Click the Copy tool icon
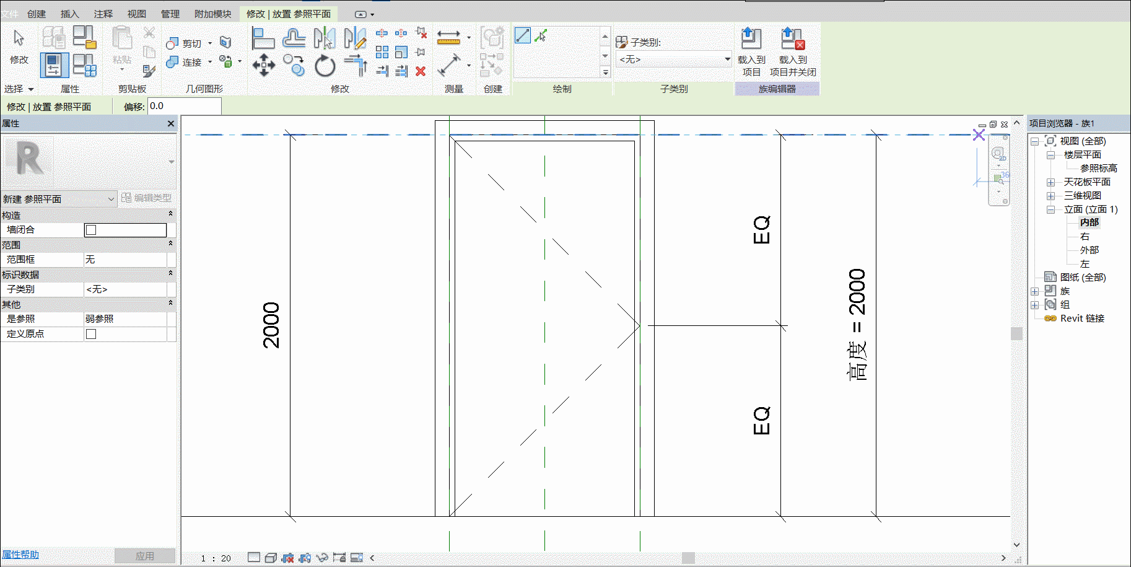 tap(294, 64)
